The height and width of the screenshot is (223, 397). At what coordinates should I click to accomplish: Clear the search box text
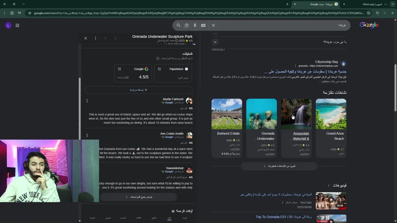[x=213, y=25]
